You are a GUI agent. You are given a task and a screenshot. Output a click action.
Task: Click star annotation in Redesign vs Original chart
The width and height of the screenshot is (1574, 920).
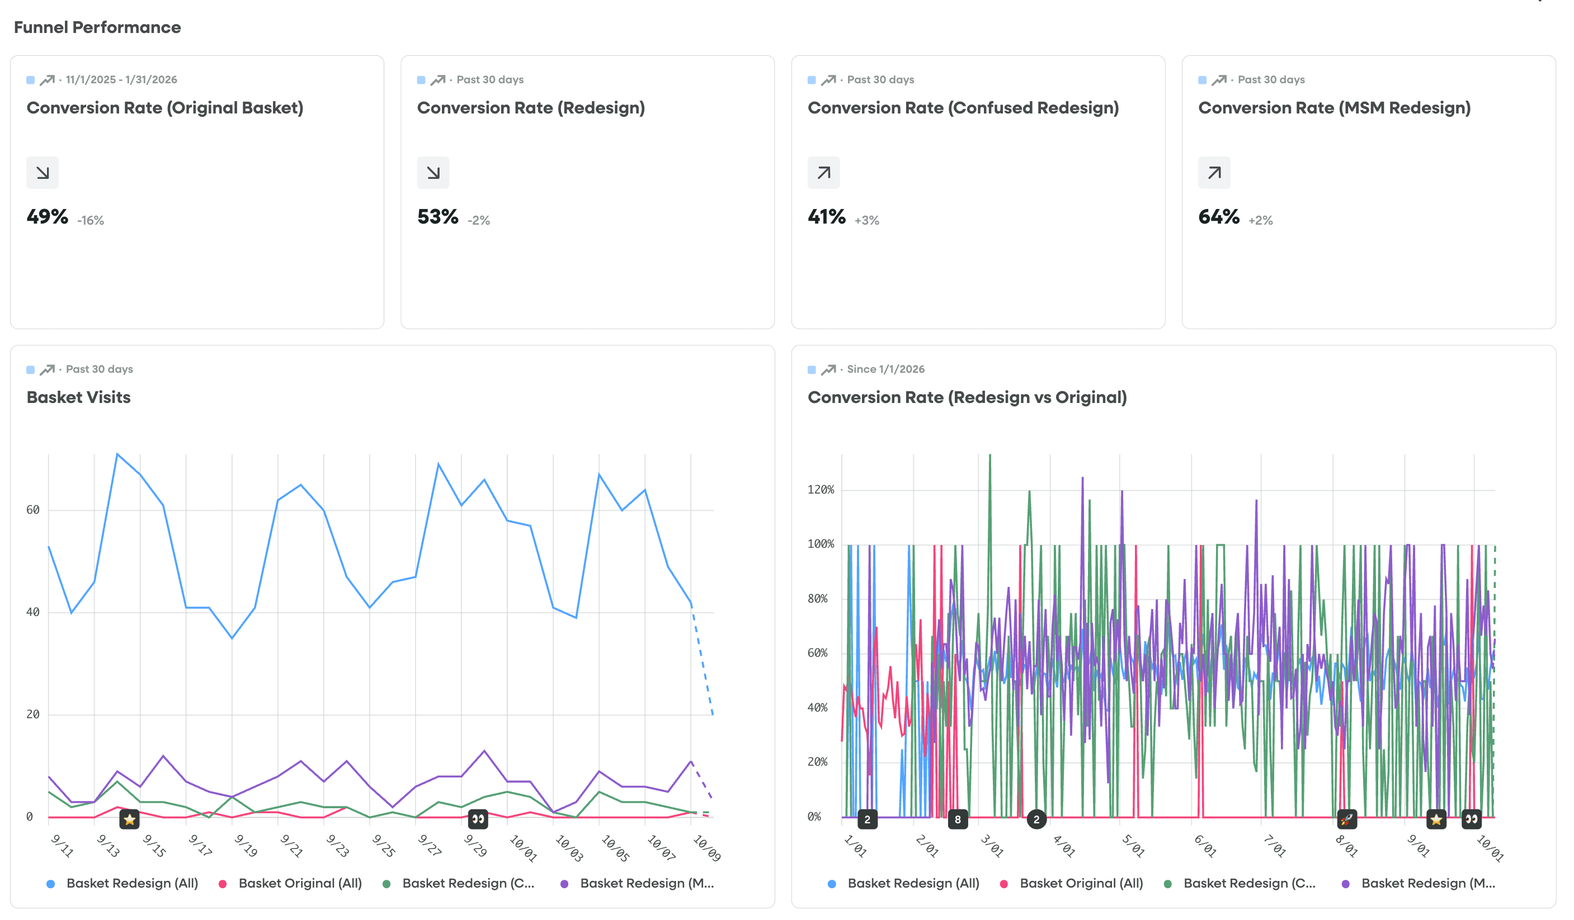[x=1436, y=819]
